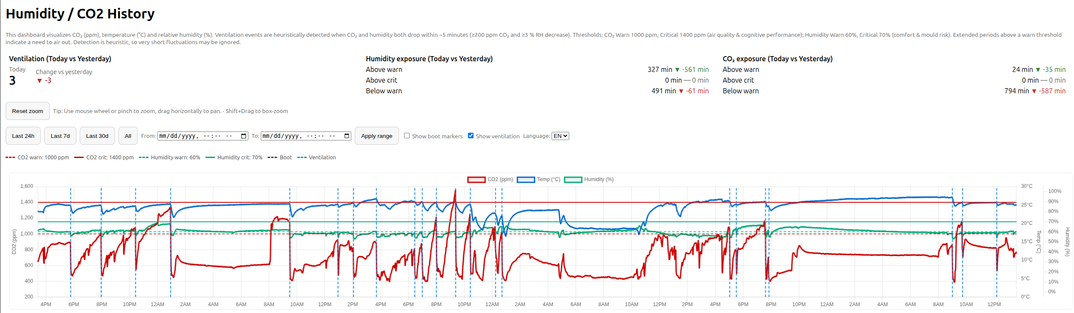Open the To date calendar picker icon

[x=347, y=136]
